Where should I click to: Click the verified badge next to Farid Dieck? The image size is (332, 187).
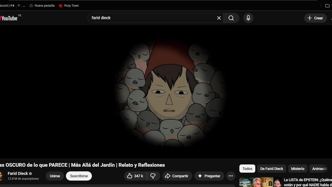30,173
